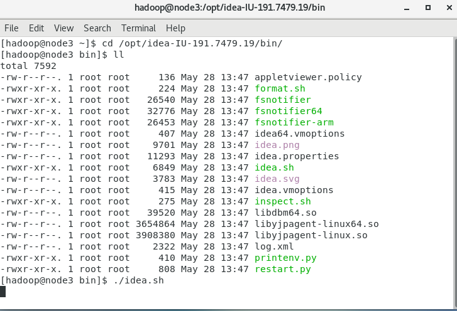Click file size 3654864
Viewport: 457px width, 311px height.
click(x=155, y=224)
